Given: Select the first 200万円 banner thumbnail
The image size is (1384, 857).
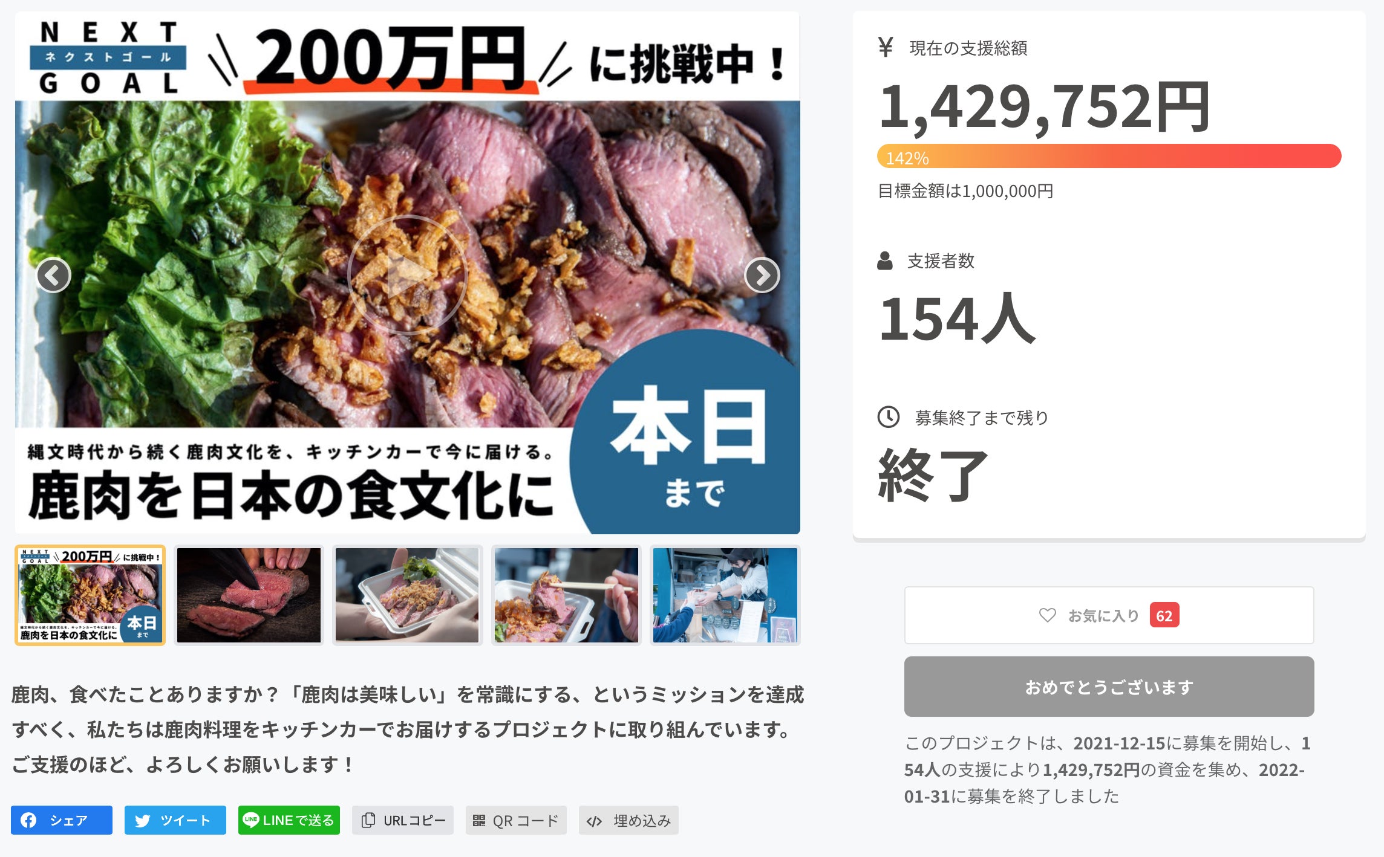Looking at the screenshot, I should [x=90, y=595].
